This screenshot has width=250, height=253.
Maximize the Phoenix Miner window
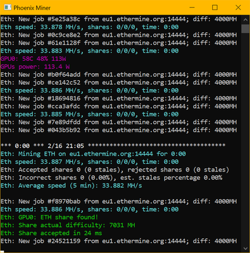click(x=215, y=8)
